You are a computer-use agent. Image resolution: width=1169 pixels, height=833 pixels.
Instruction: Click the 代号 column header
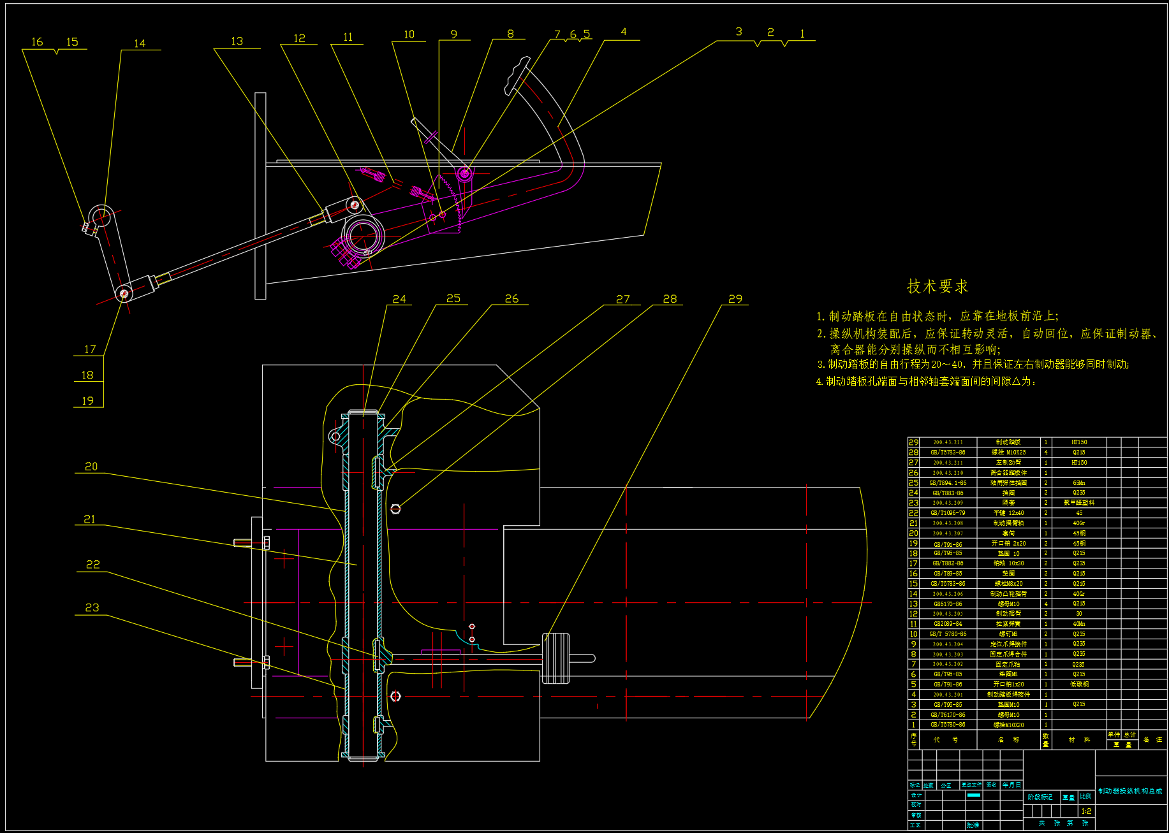pos(947,740)
